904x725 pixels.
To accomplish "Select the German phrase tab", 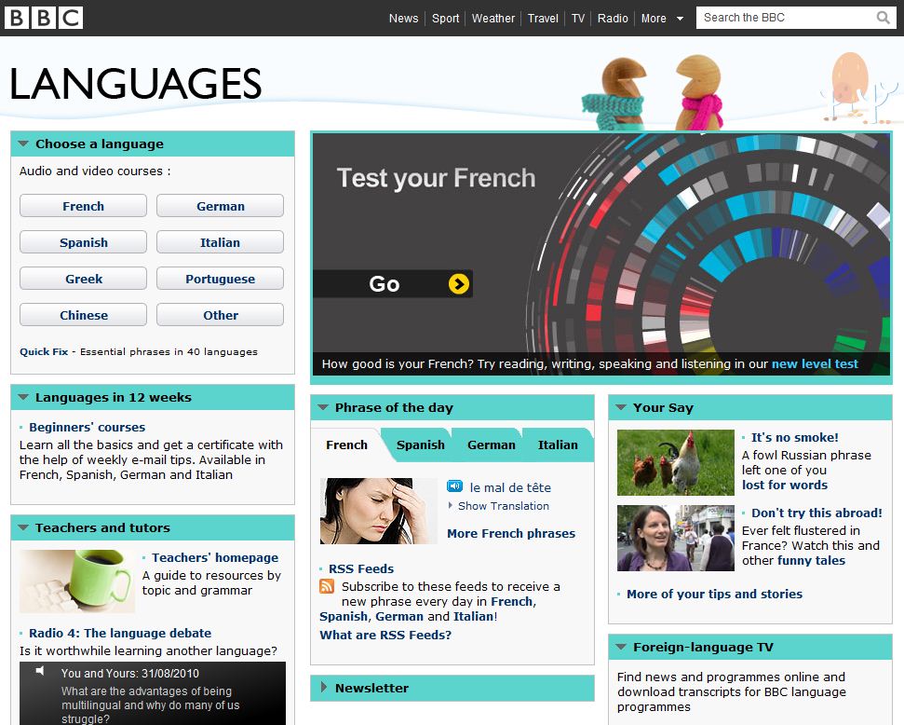I will tap(491, 445).
